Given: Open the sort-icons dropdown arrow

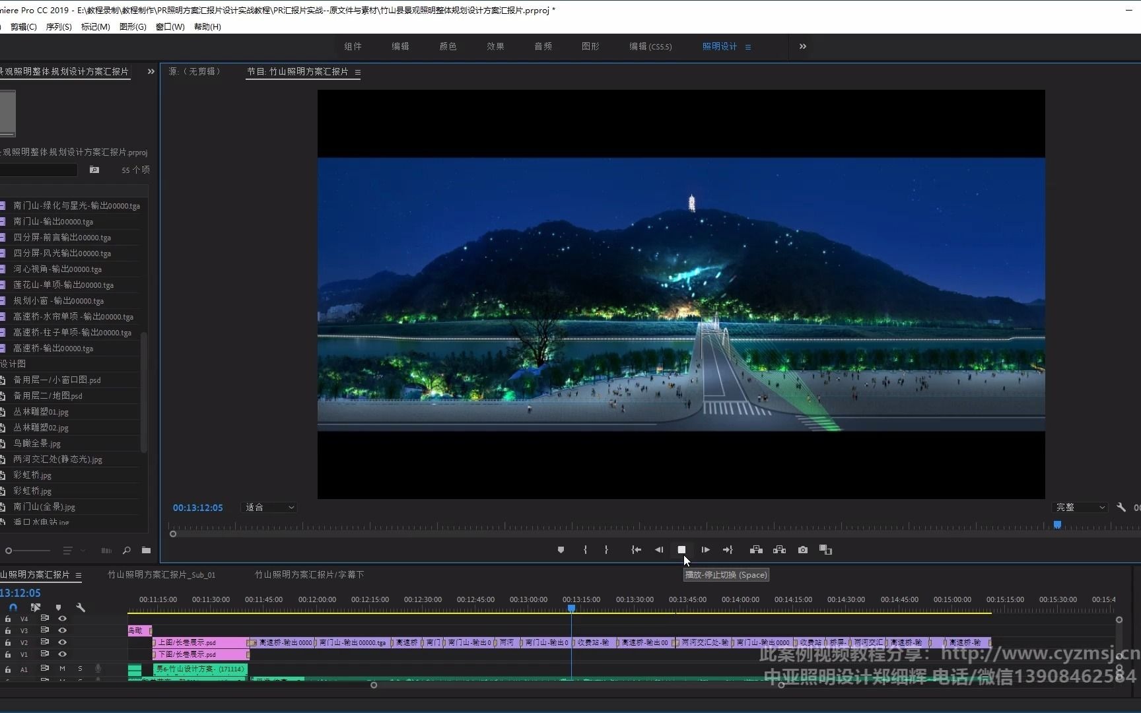Looking at the screenshot, I should click(x=83, y=551).
